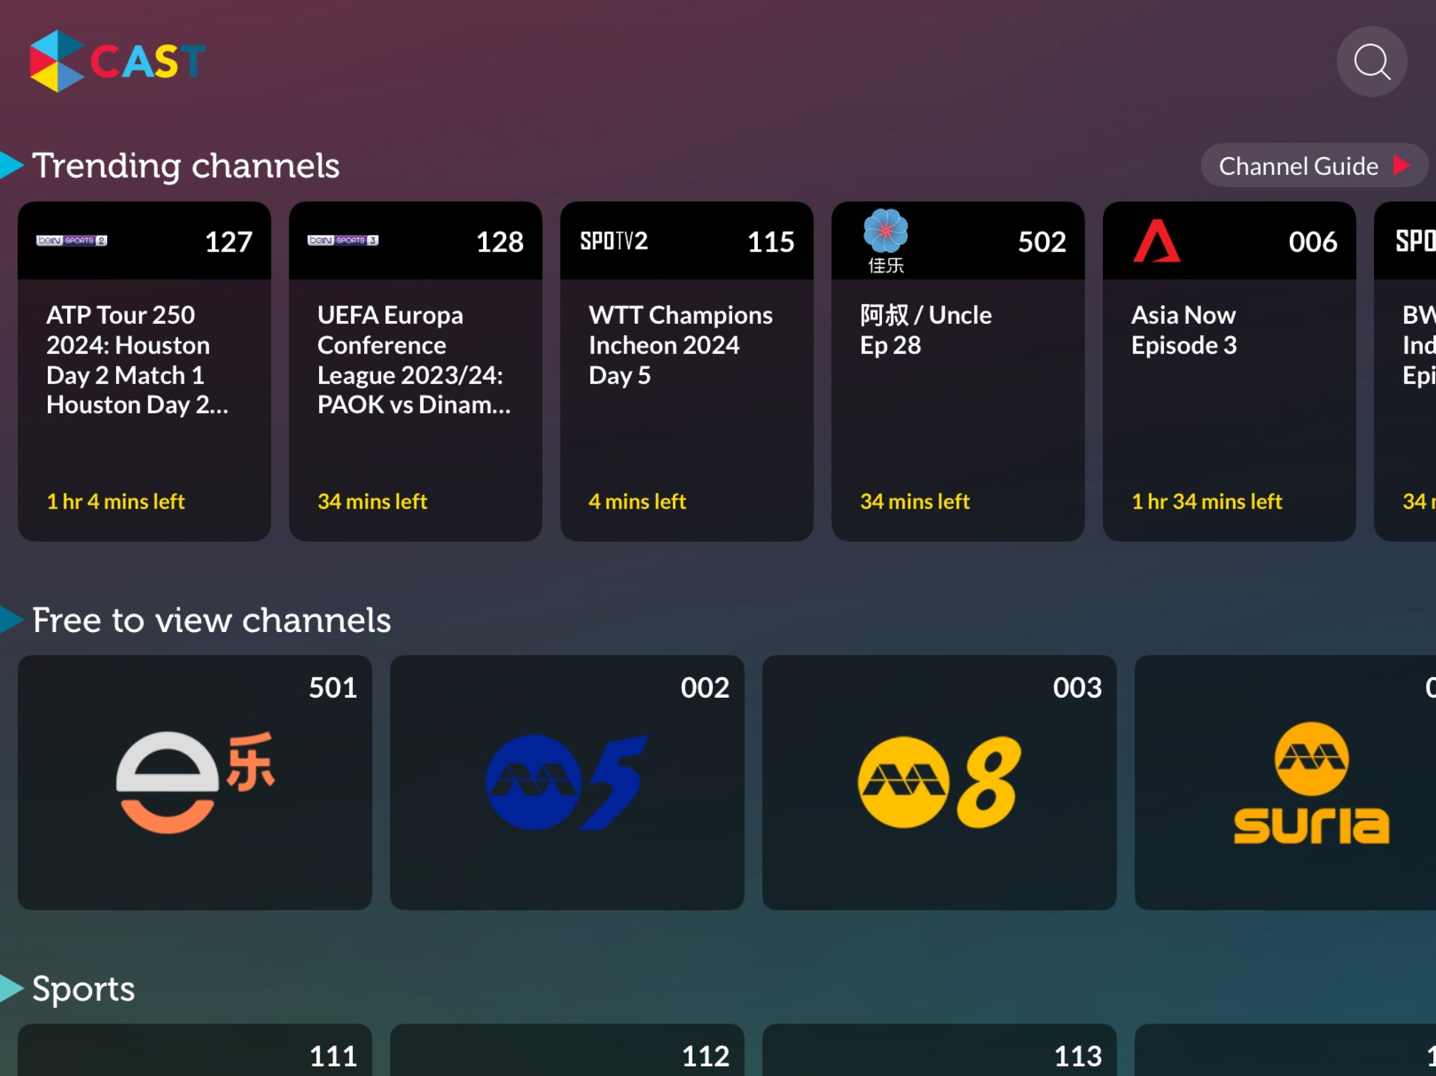The width and height of the screenshot is (1436, 1076).
Task: Open the search magnifier icon
Action: coord(1371,61)
